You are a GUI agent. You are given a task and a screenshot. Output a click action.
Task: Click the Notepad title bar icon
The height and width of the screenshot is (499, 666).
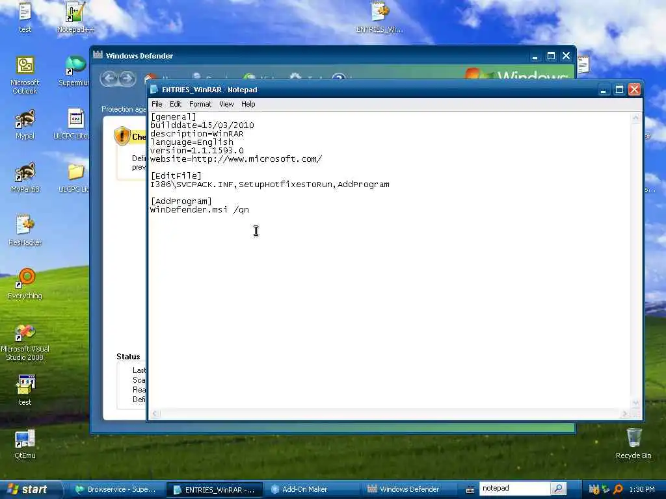point(155,90)
